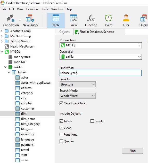The image size is (148, 163).
Task: Open the Connection toolbar icon
Action: [11, 18]
